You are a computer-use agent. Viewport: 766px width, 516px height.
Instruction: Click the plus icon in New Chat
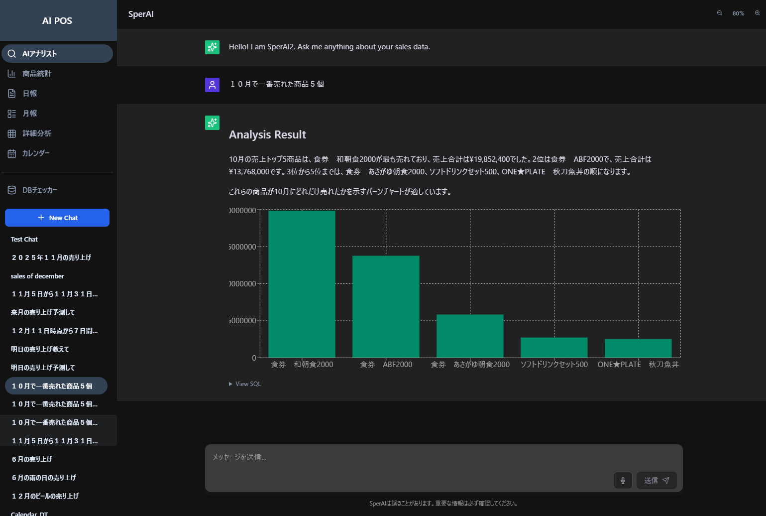click(41, 218)
